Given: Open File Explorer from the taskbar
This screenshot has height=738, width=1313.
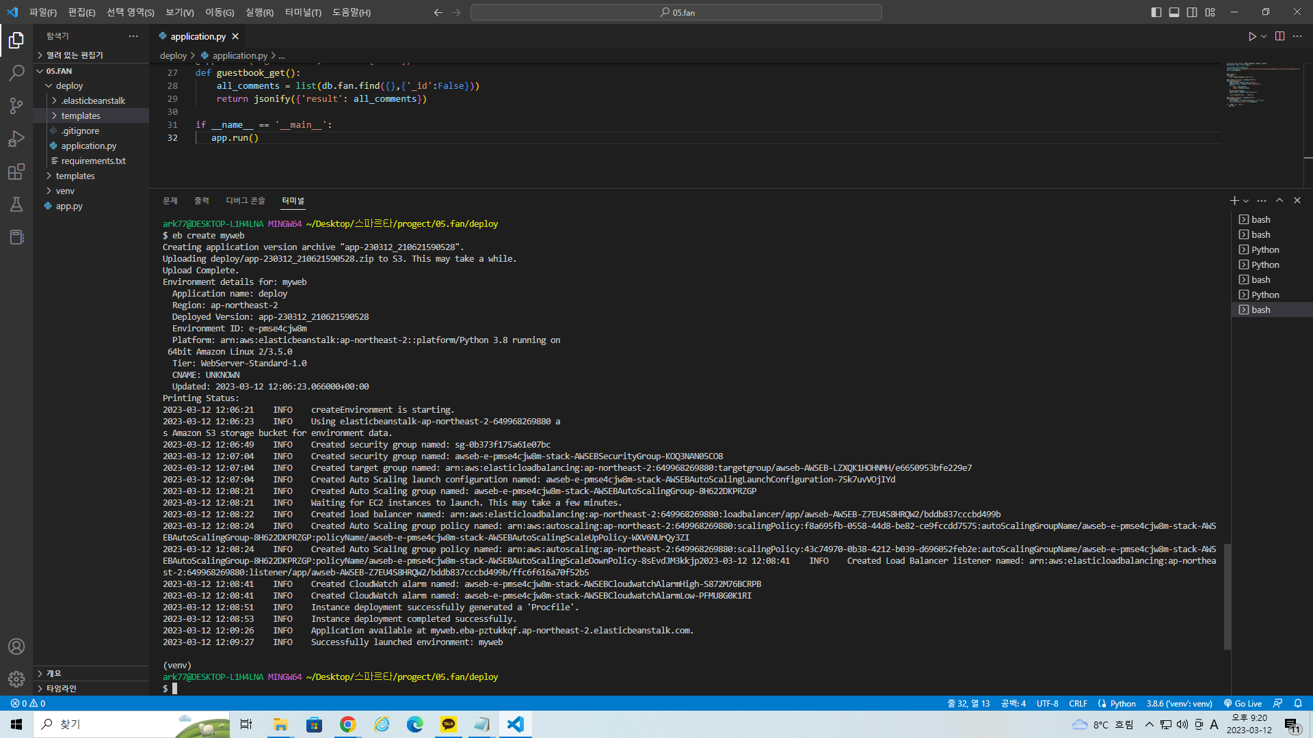Looking at the screenshot, I should [280, 724].
